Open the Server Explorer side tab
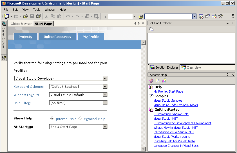This screenshot has height=153, width=237. tap(4, 38)
